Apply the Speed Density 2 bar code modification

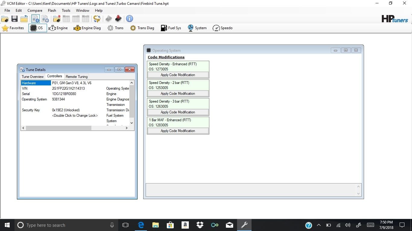(x=178, y=94)
